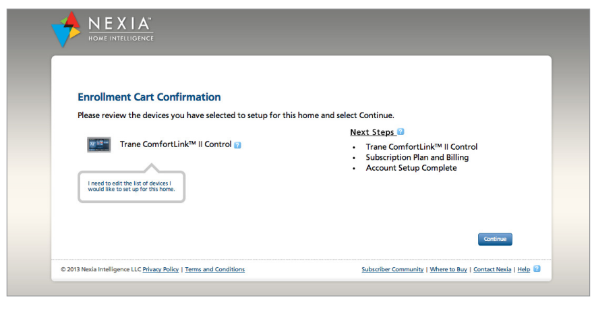Open help icon beside Trane ComfortLink device
Screen dimensions: 592x311
pos(237,145)
